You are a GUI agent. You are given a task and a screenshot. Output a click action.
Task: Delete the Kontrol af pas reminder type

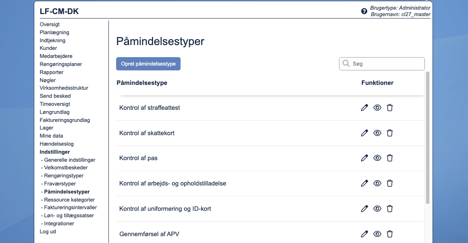(389, 158)
